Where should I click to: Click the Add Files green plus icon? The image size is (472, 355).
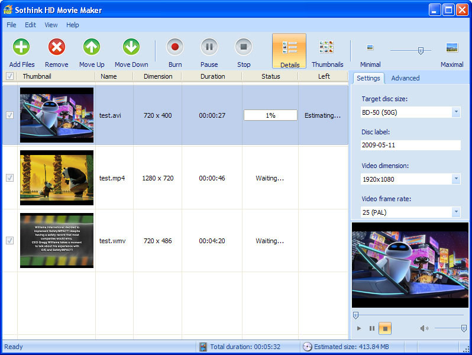click(x=21, y=47)
